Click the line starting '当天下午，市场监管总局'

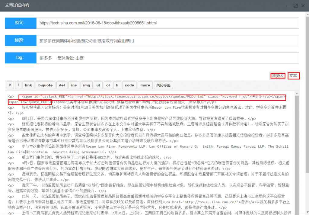pyautogui.click(x=148, y=188)
